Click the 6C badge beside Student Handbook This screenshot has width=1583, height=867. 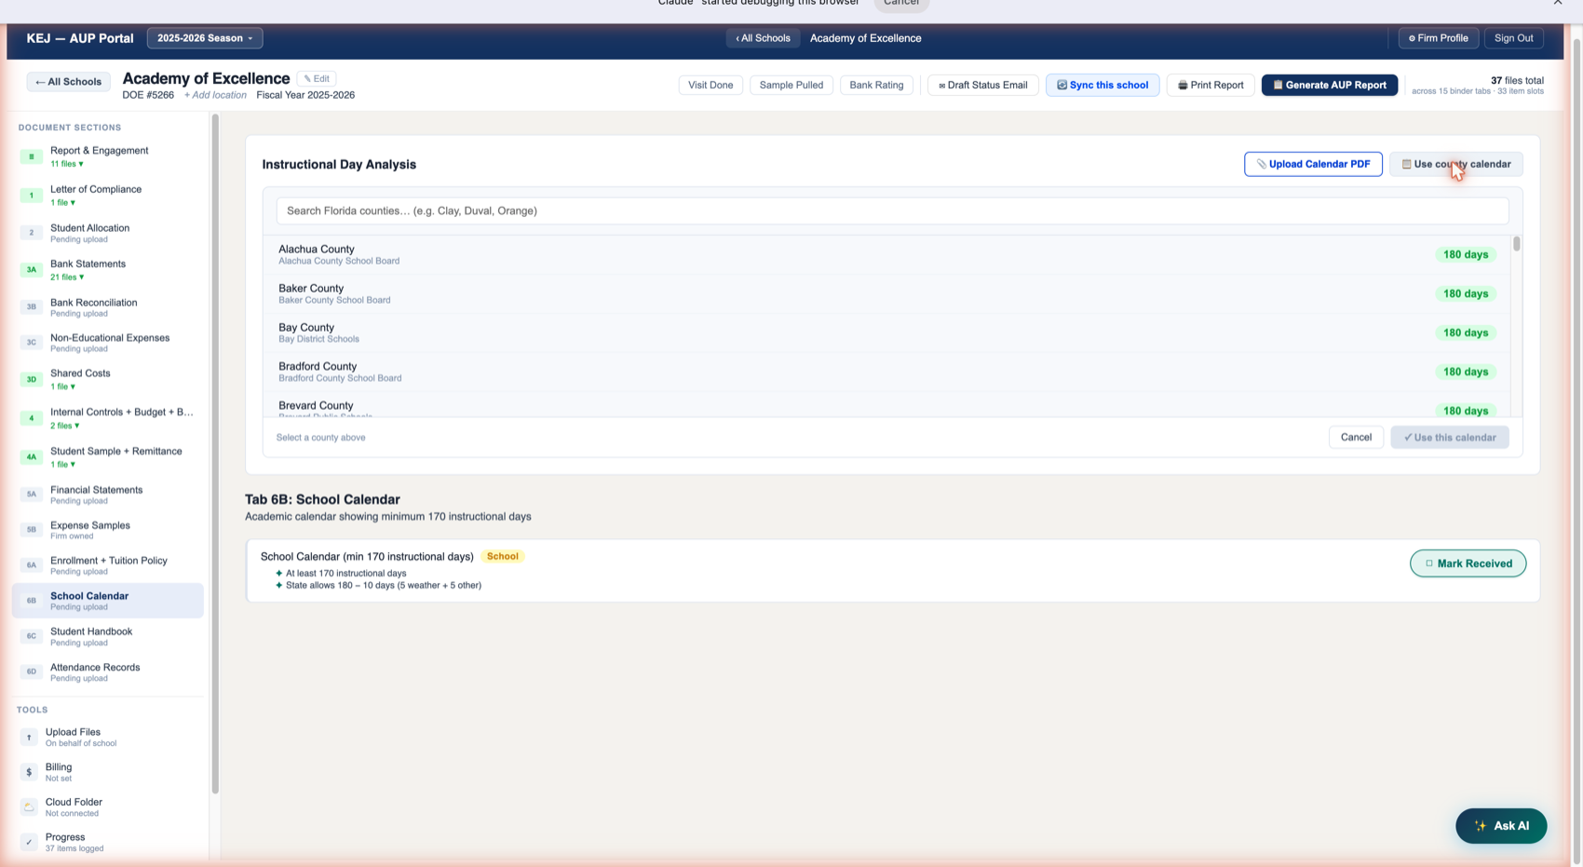[x=31, y=636]
